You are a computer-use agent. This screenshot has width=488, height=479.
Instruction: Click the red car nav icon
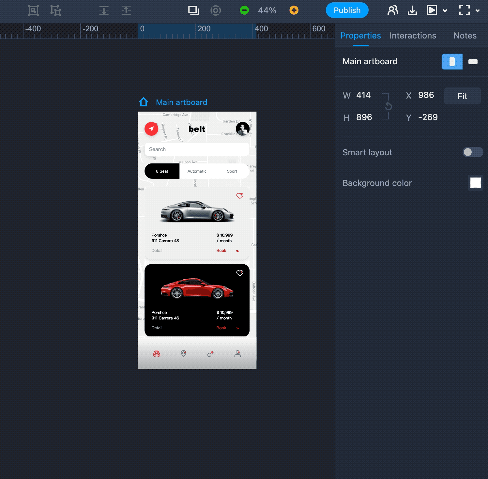157,354
